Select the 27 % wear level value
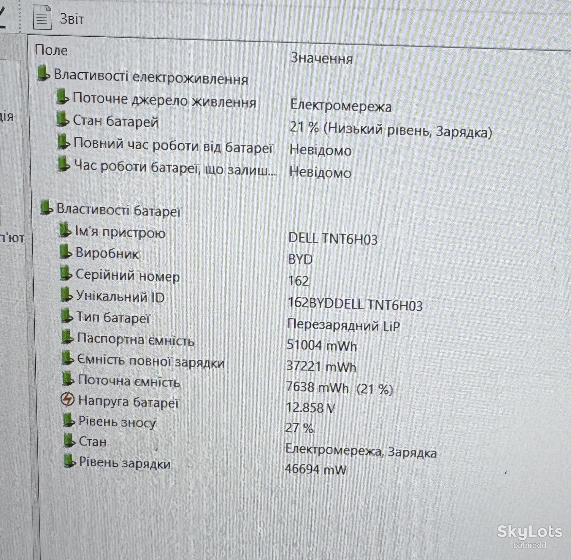The image size is (571, 560). click(x=299, y=428)
